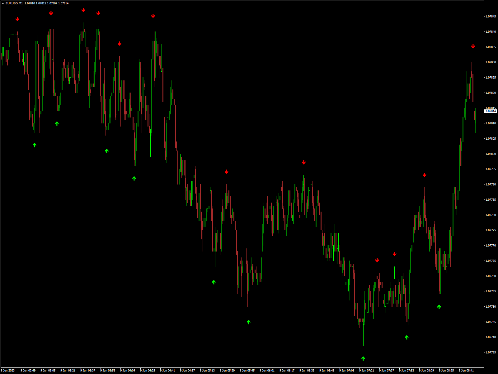Select the rightmost red sell arrow
Image resolution: width=498 pixels, height=374 pixels.
coord(473,46)
